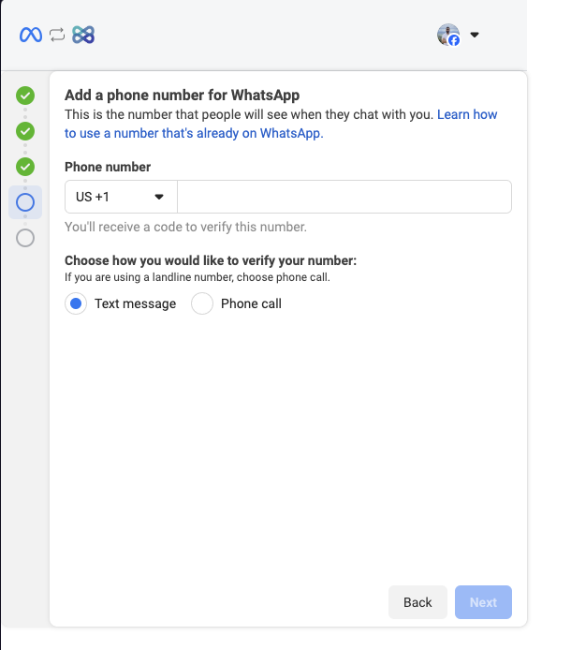Choose the Phone call radio button
The image size is (571, 650).
202,303
